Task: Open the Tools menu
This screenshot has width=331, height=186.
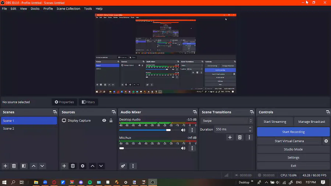Action: [88, 9]
